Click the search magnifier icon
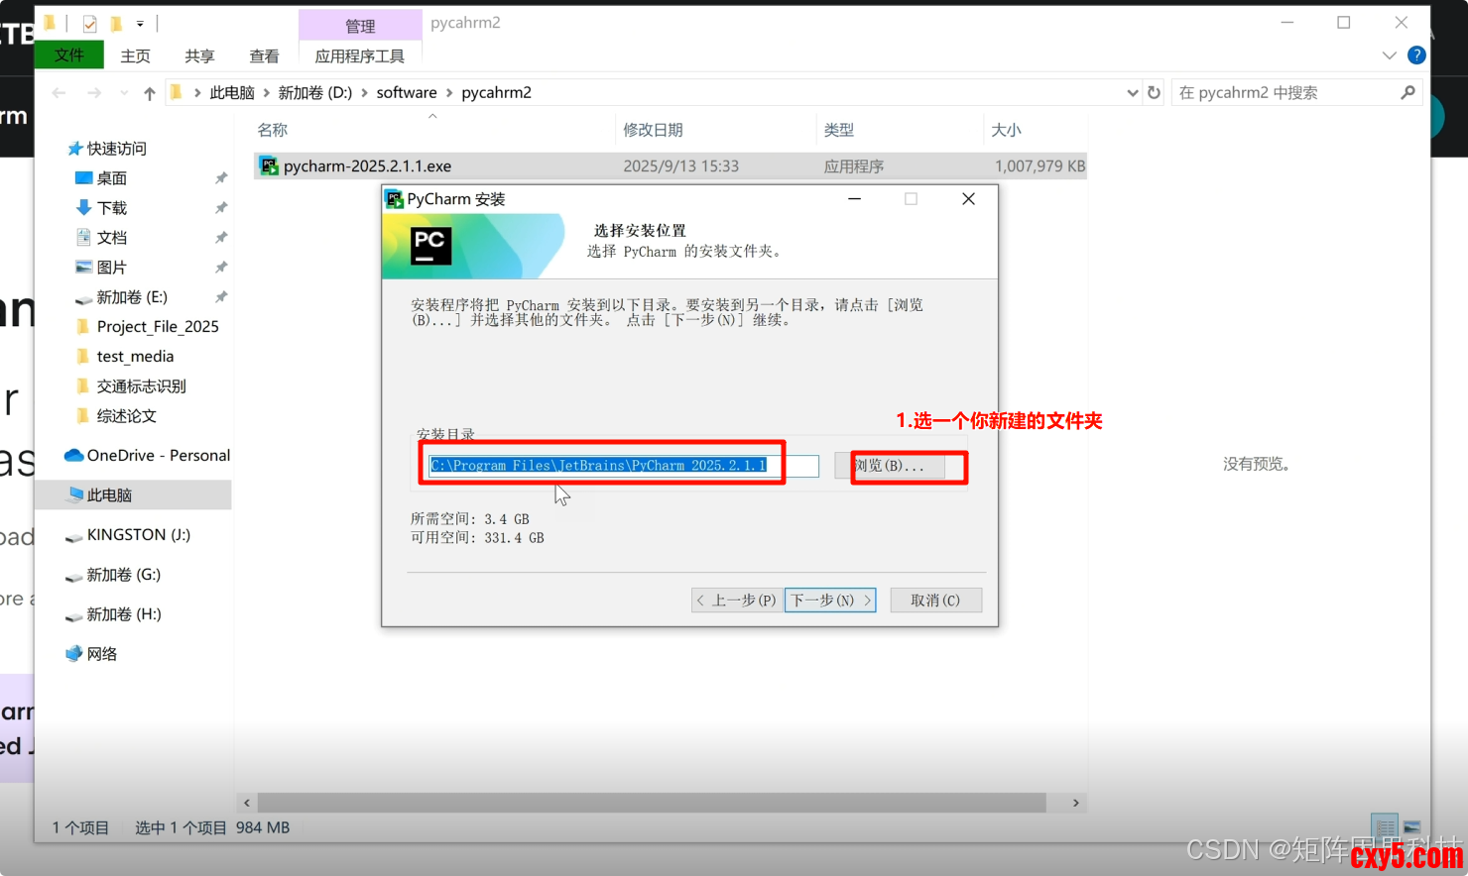Image resolution: width=1468 pixels, height=876 pixels. coord(1407,92)
